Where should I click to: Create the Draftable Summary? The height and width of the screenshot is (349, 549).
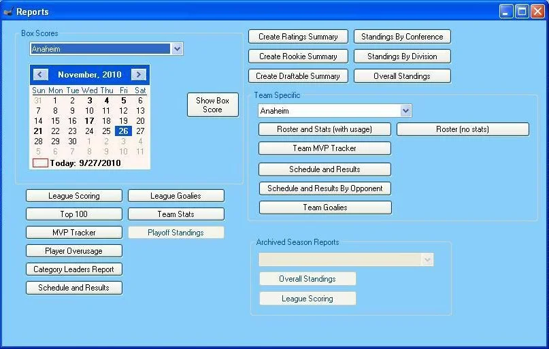click(298, 76)
